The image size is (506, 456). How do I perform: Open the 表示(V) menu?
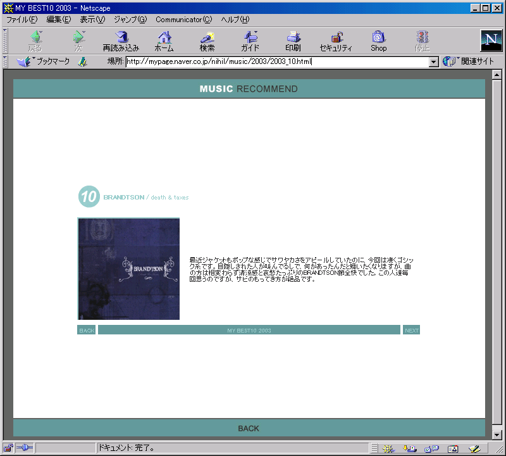tap(92, 20)
